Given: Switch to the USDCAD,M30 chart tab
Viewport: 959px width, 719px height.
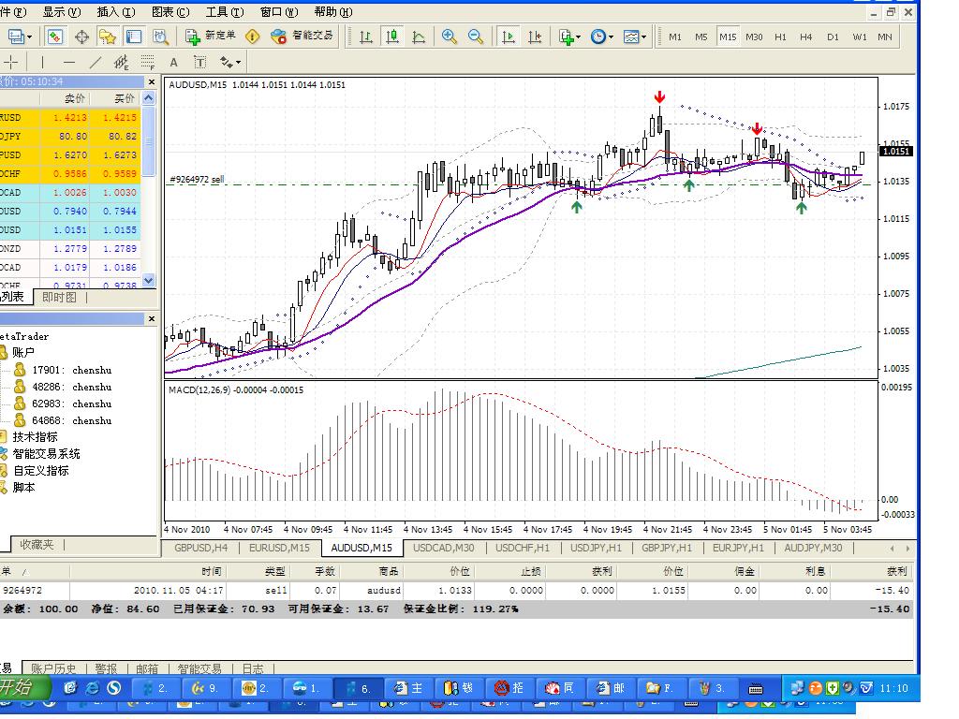Looking at the screenshot, I should coord(443,548).
